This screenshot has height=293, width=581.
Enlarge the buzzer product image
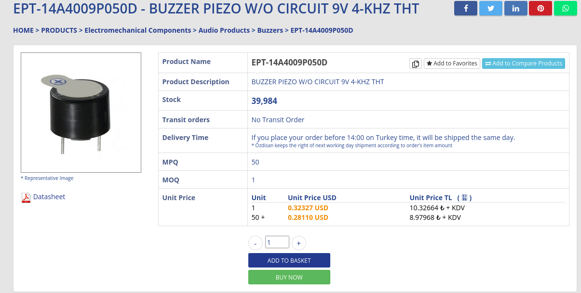tap(81, 112)
